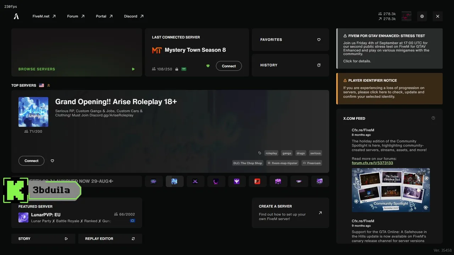Click the 'Ver. 35458' version text
The height and width of the screenshot is (255, 454).
click(x=443, y=250)
